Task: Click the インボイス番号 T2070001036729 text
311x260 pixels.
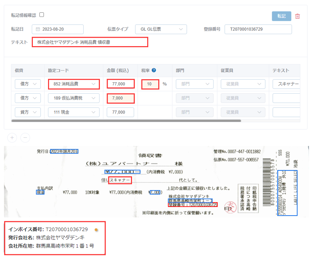Action: pyautogui.click(x=48, y=229)
